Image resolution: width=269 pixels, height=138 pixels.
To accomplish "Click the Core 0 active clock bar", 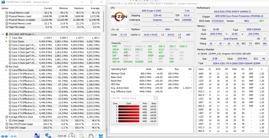I will click(129, 106).
